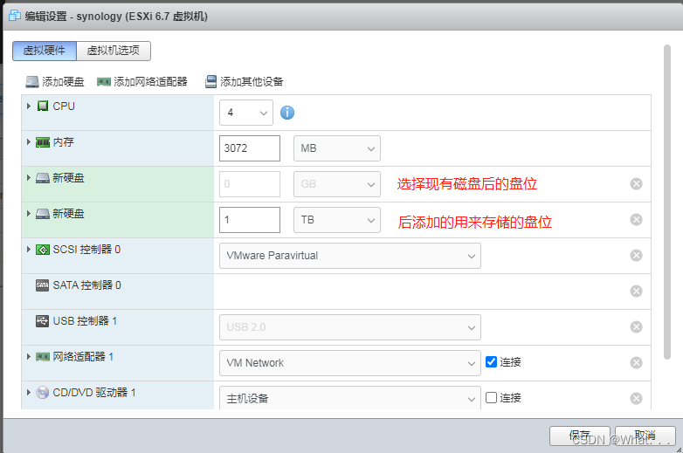Viewport: 683px width, 453px height.
Task: Click the first new hard disk icon
Action: [x=43, y=178]
